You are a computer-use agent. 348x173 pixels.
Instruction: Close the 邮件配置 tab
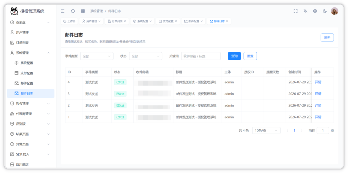click(x=202, y=21)
